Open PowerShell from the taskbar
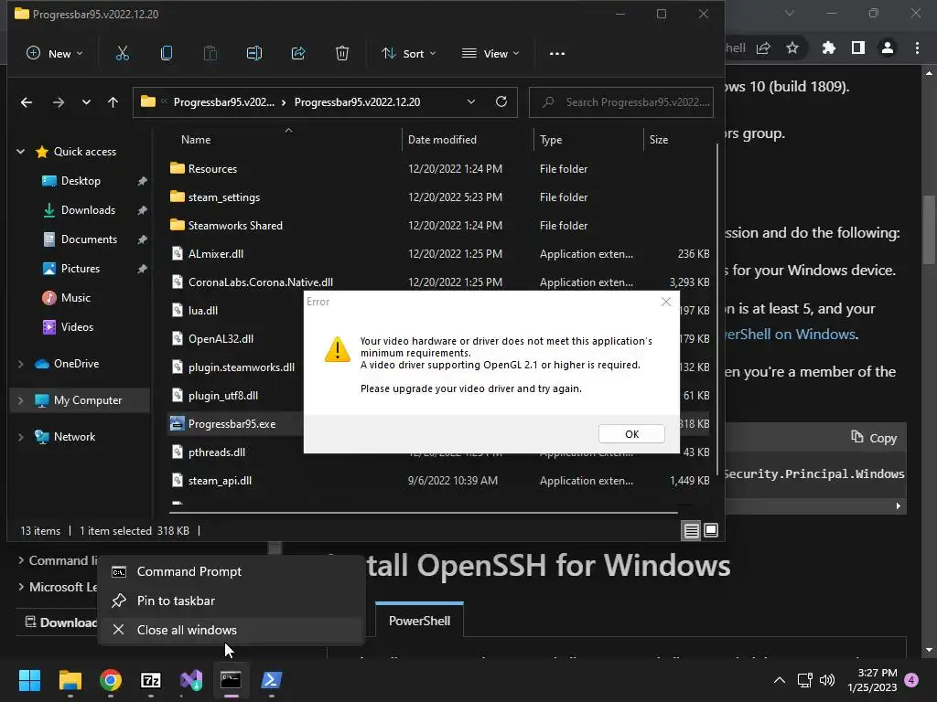The image size is (937, 702). pos(271,680)
